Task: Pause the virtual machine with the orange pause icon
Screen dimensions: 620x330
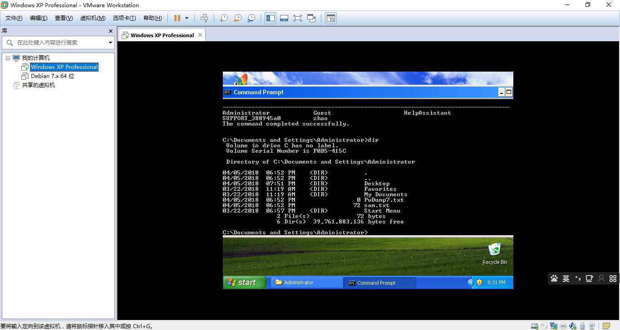Action: tap(177, 18)
